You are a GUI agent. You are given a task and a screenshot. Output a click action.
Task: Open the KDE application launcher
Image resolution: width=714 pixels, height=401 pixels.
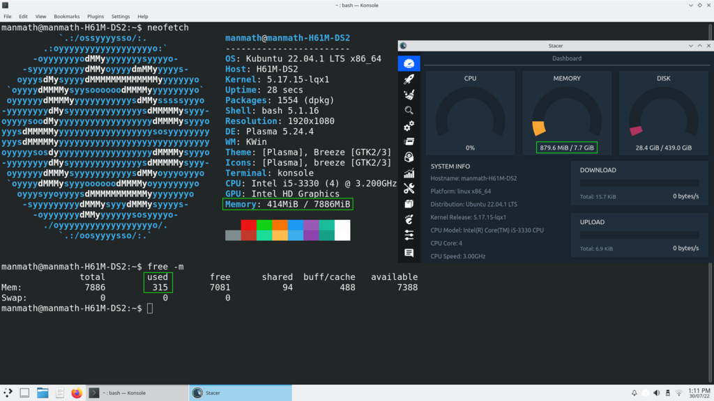[8, 393]
